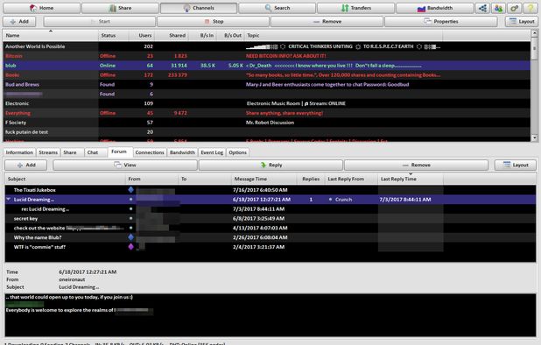Click the settings gears icon

pyautogui.click(x=514, y=8)
